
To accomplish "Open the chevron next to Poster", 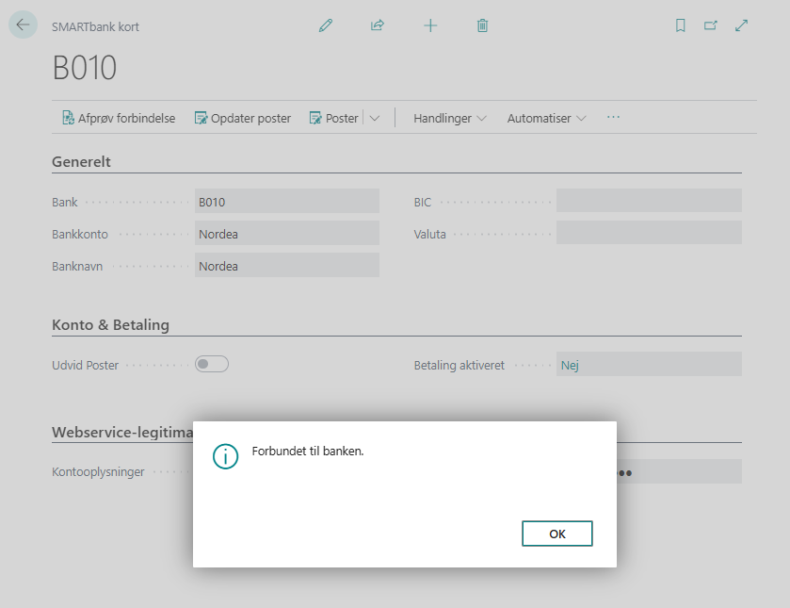I will pyautogui.click(x=375, y=119).
